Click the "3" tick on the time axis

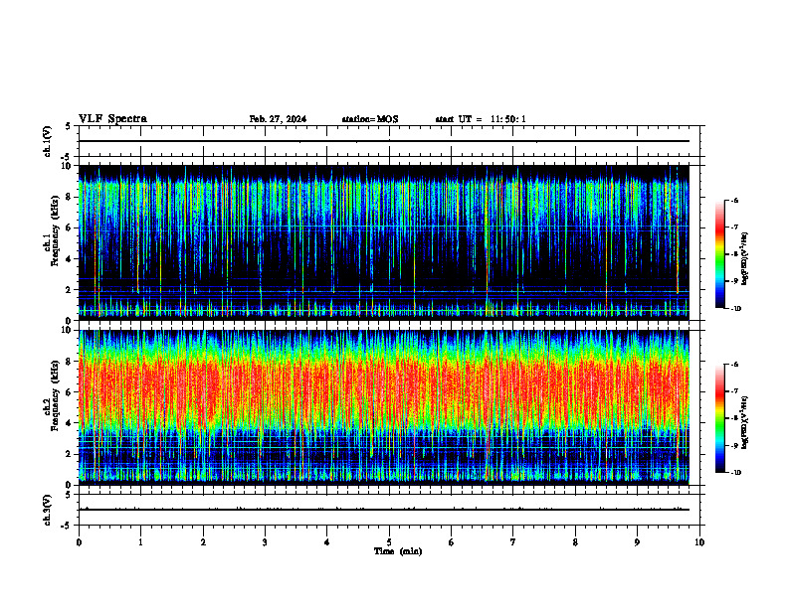coord(265,542)
